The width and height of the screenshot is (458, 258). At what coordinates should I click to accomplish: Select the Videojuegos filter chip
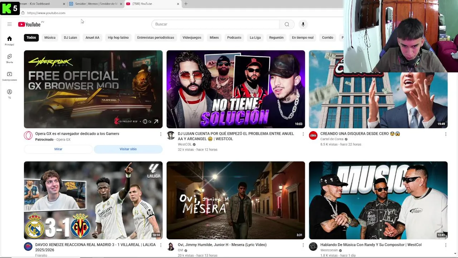[192, 38]
